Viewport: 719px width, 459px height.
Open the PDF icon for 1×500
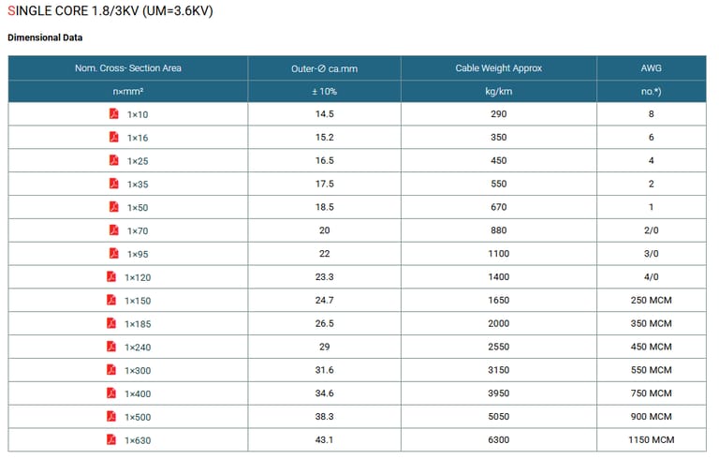[x=111, y=416]
